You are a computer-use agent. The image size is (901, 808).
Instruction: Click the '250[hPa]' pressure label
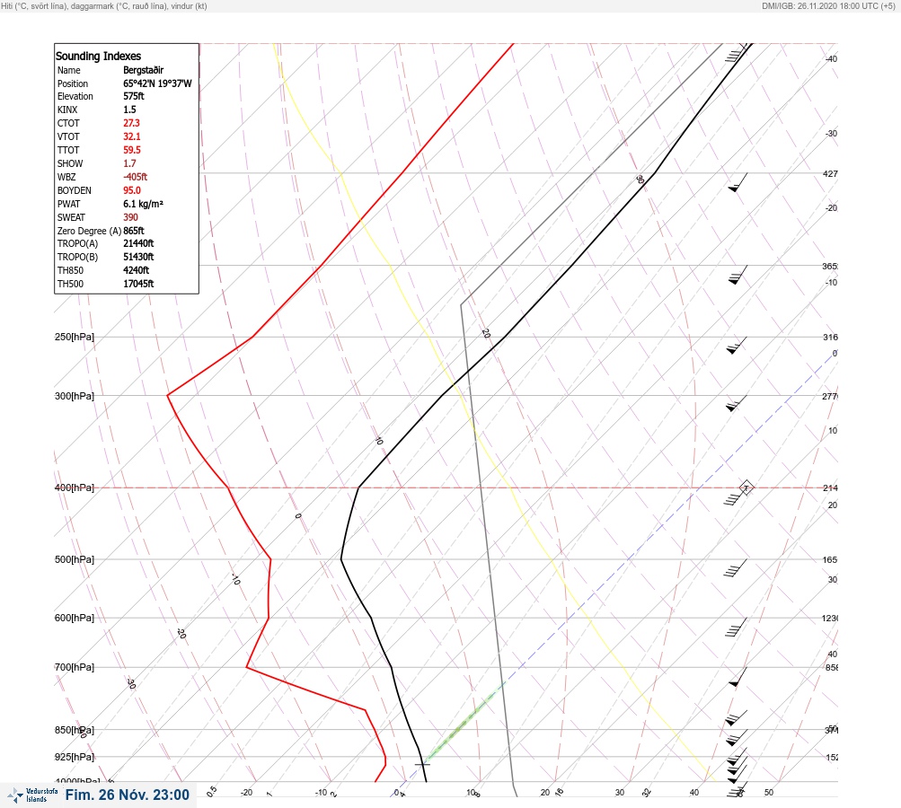75,337
